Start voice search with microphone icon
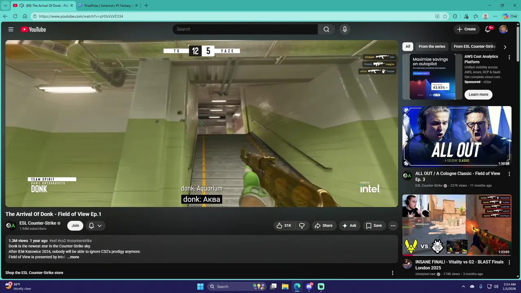The height and width of the screenshot is (293, 521). tap(345, 29)
